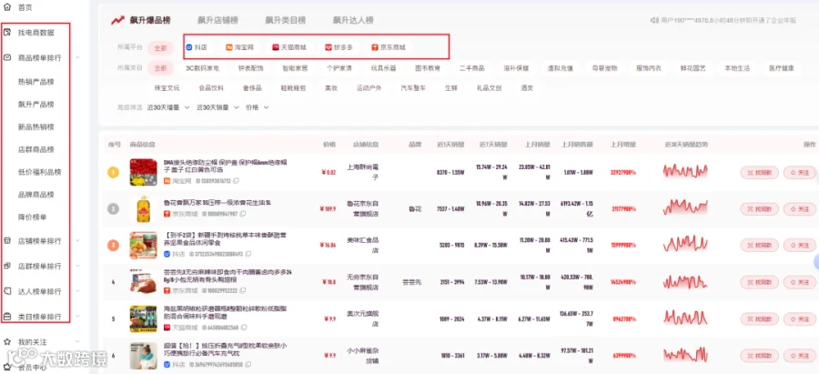Open the 价格 filter dropdown
The image size is (819, 374).
pos(257,107)
